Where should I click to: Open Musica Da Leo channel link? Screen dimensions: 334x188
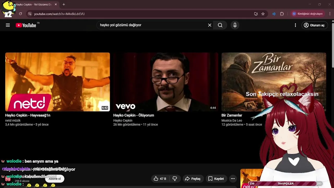pos(232,120)
